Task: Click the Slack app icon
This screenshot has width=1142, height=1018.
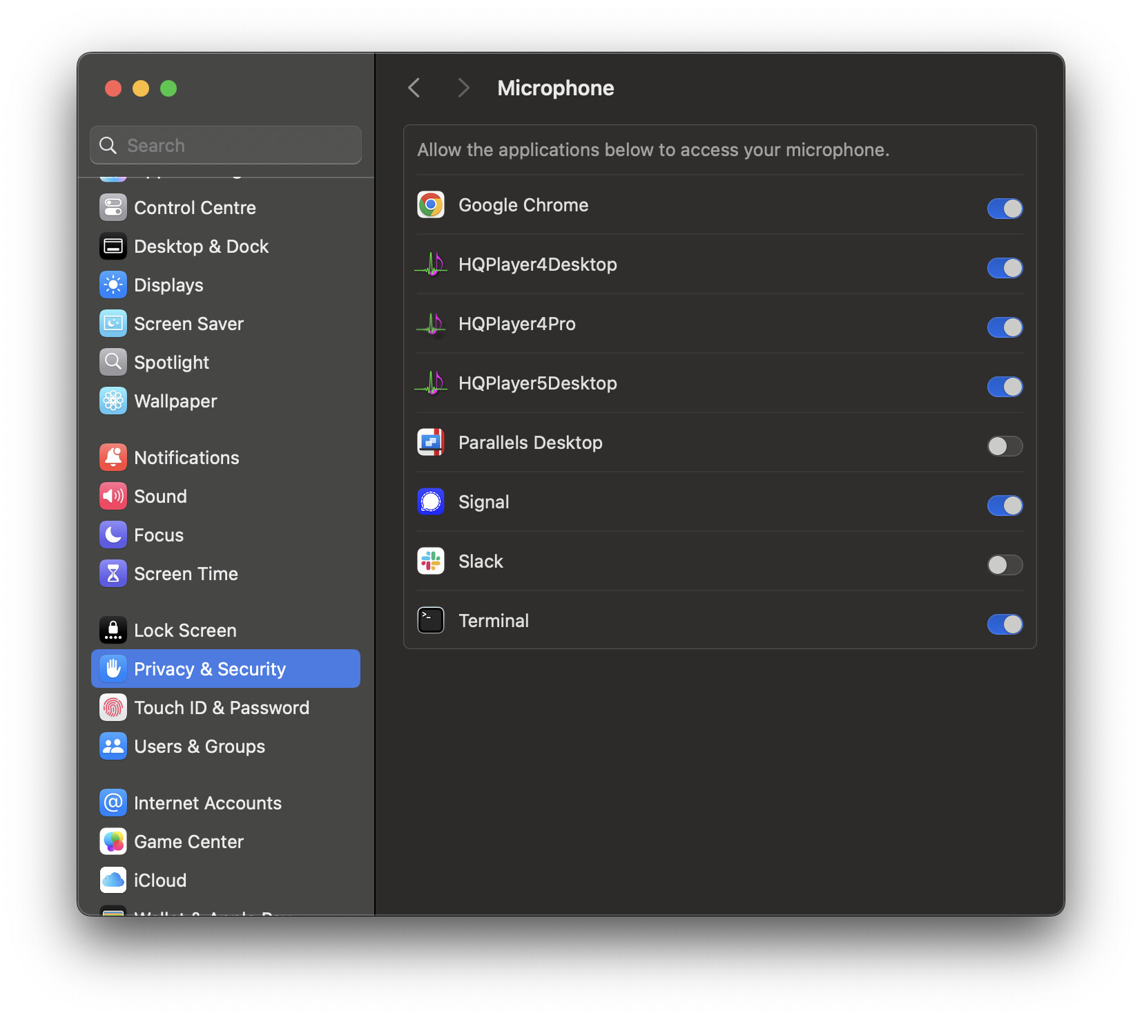Action: tap(431, 561)
